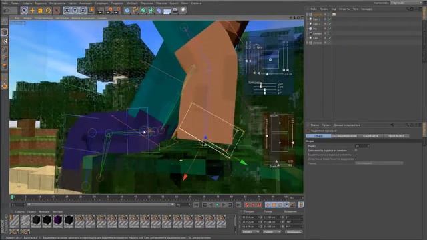
Task: Click the Radius input field
Action: [x=362, y=146]
